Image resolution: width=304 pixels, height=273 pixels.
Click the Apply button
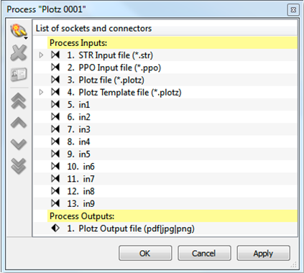(263, 253)
